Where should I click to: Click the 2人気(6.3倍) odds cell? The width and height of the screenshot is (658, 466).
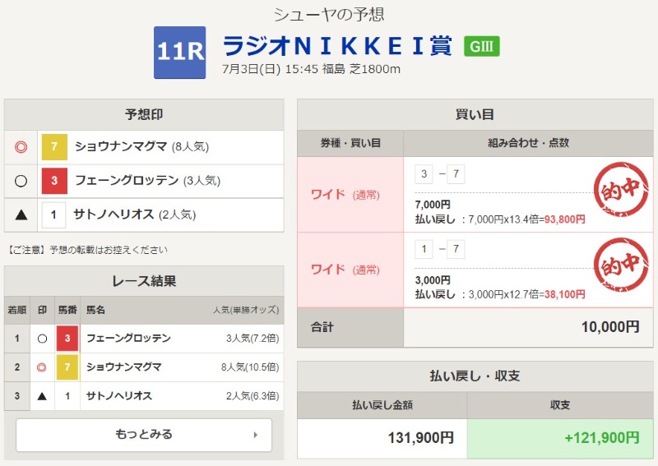point(253,396)
